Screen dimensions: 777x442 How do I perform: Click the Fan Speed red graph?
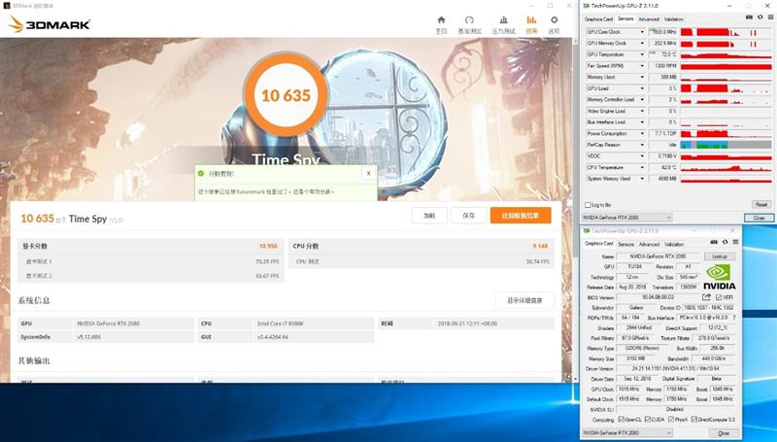click(x=726, y=66)
